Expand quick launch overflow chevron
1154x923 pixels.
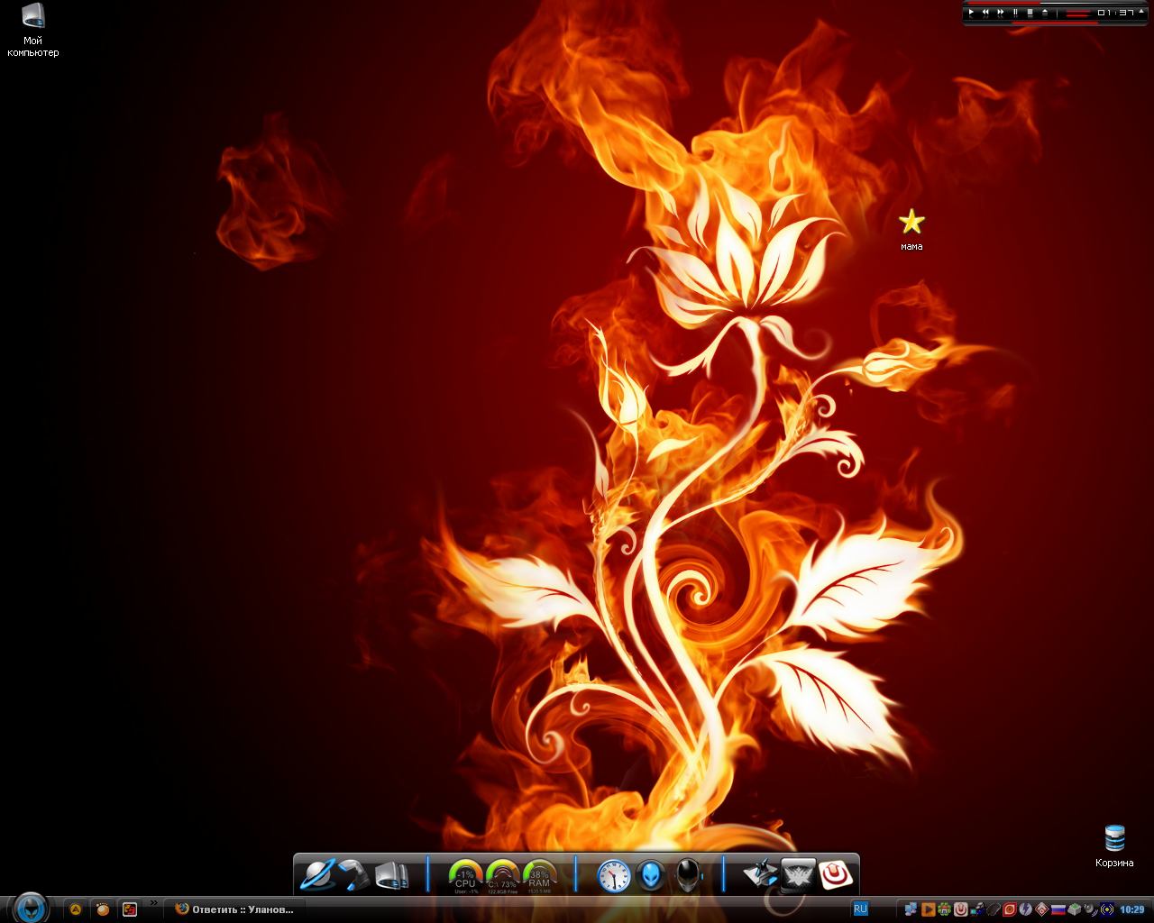pos(153,902)
